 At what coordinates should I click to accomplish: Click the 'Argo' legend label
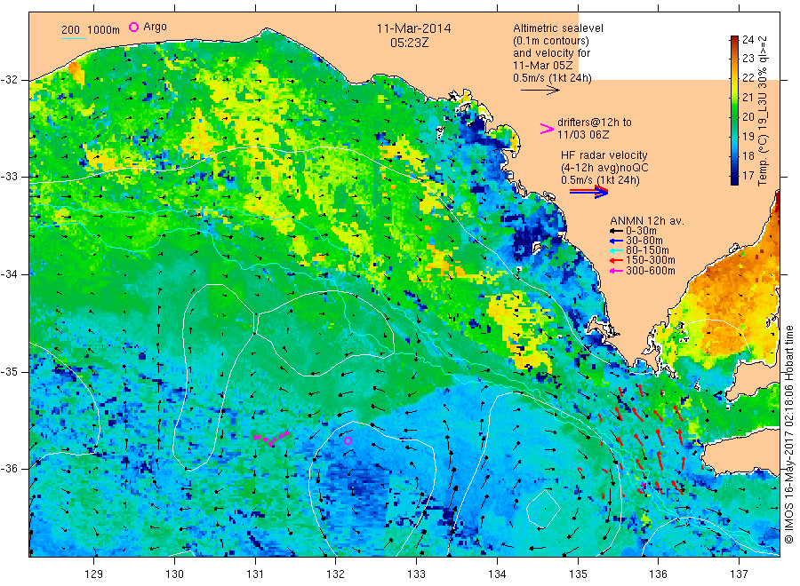155,27
